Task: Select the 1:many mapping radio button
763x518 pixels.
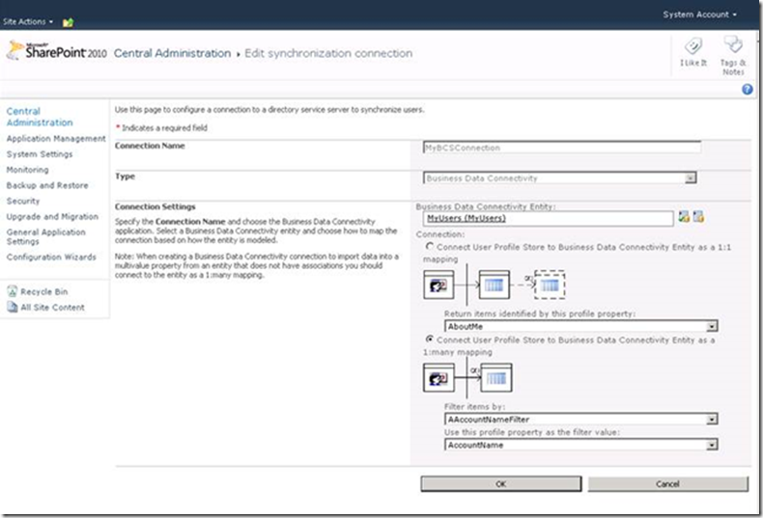Action: coord(429,340)
